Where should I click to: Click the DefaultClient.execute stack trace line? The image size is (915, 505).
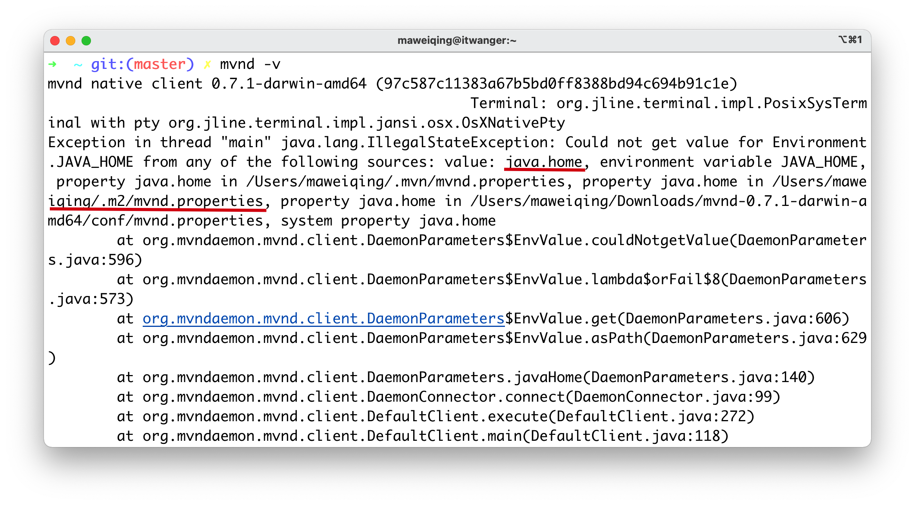pos(436,417)
